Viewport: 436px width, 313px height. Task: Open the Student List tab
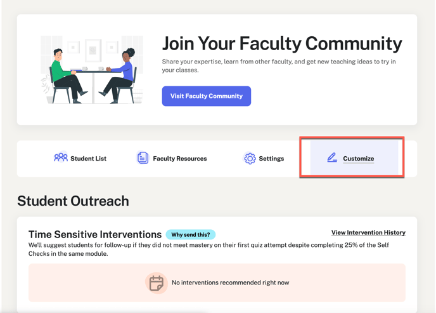coord(80,158)
